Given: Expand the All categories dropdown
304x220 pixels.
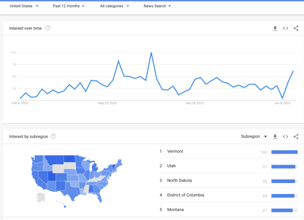Looking at the screenshot, I should 114,6.
